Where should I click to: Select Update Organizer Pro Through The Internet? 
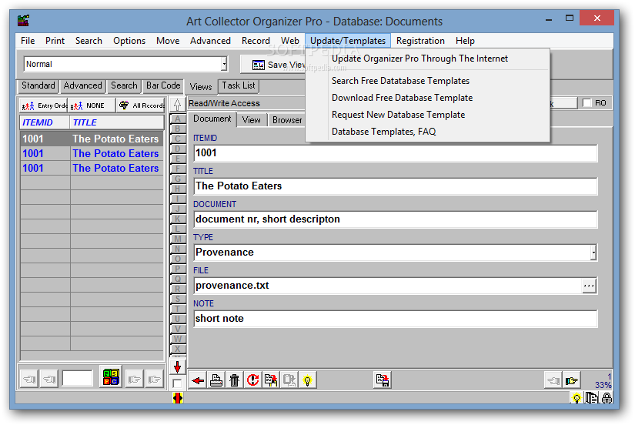[x=419, y=59]
